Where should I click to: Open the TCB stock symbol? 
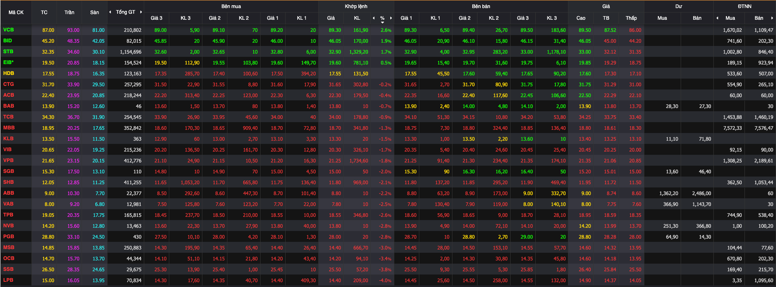8,117
